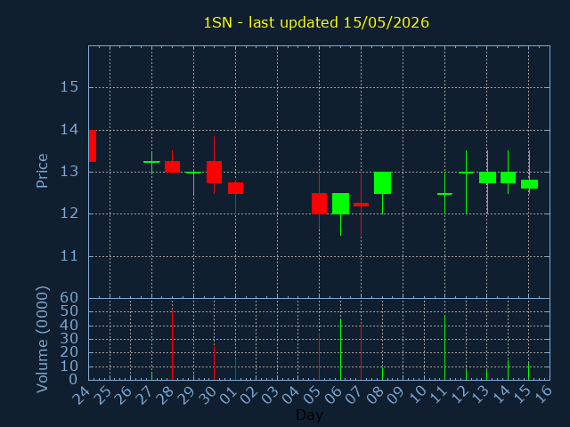The height and width of the screenshot is (427, 570).
Task: Select the red candlestick on day 01
Action: pyautogui.click(x=235, y=188)
